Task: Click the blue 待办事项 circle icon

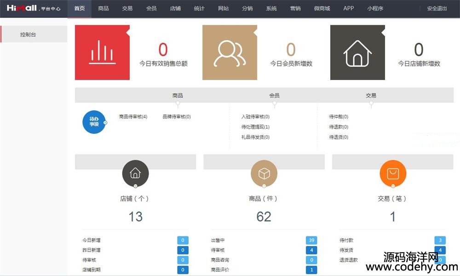Action: [94, 122]
